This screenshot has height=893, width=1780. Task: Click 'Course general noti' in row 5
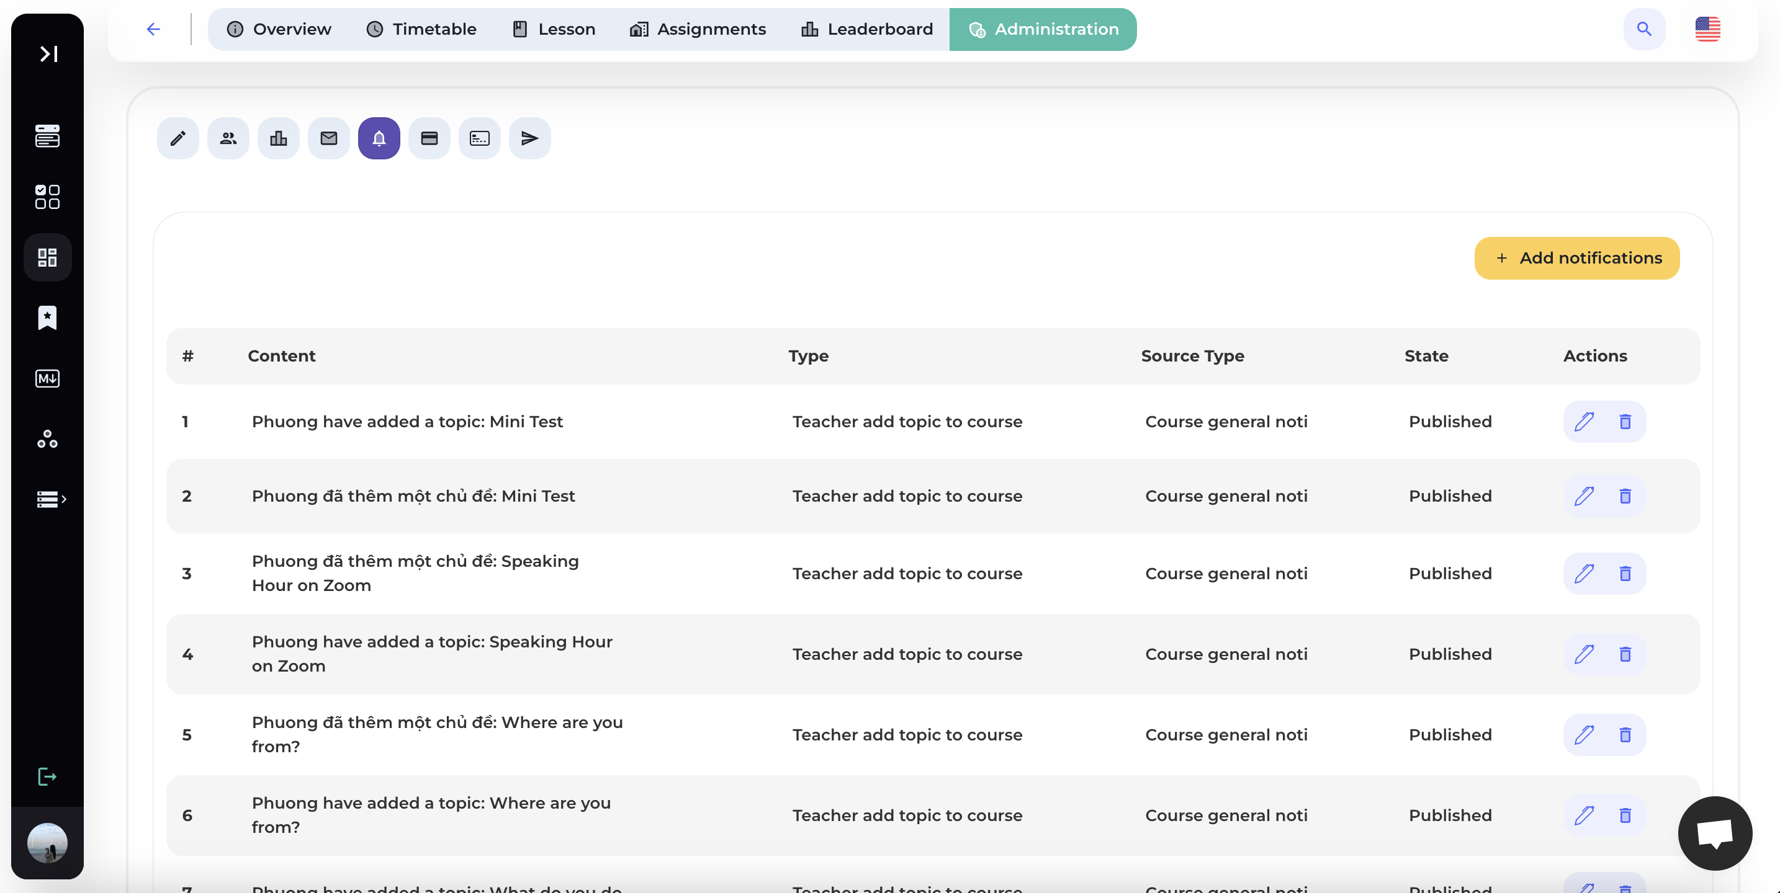point(1226,735)
